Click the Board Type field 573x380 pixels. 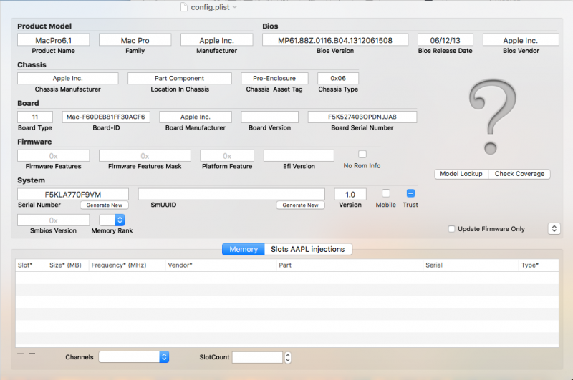(x=35, y=117)
